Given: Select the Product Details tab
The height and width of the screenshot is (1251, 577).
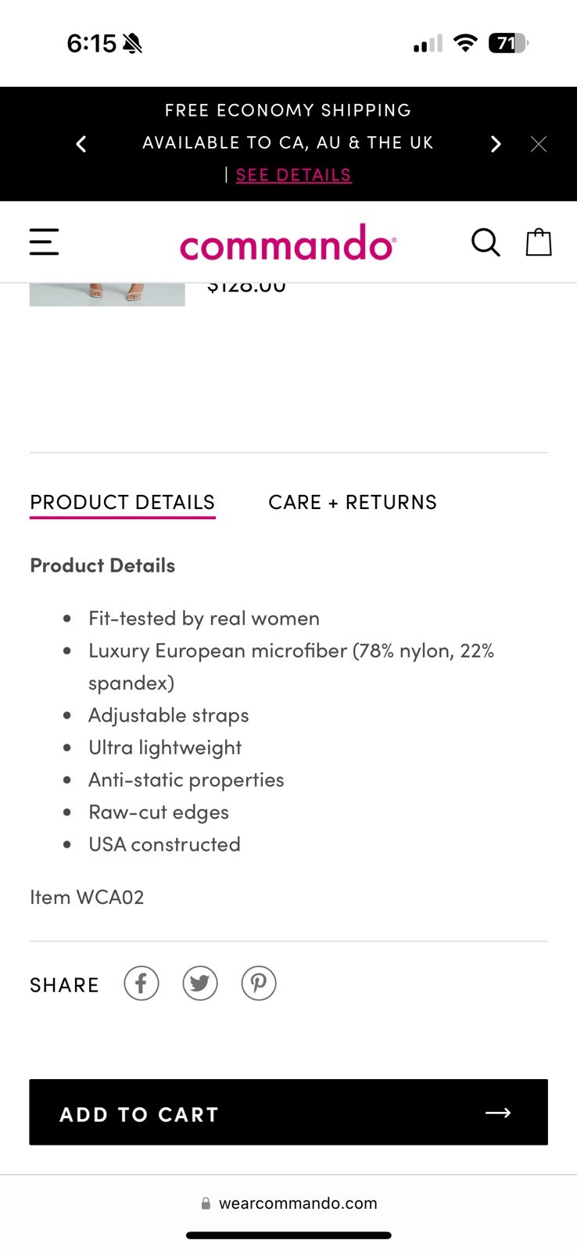Looking at the screenshot, I should [123, 504].
